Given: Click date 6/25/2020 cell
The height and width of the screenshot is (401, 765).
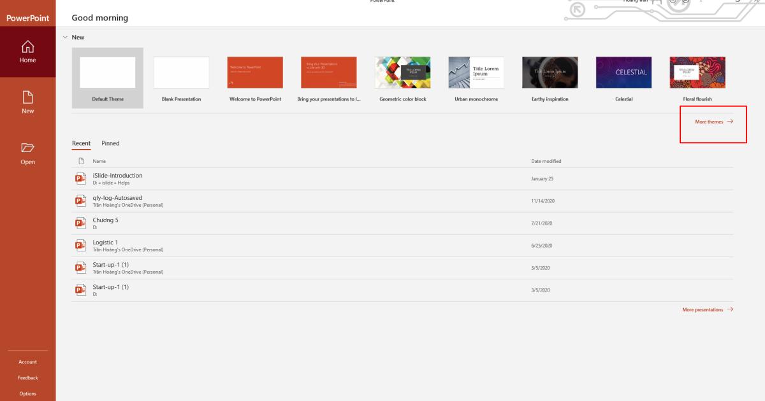Looking at the screenshot, I should tap(542, 246).
